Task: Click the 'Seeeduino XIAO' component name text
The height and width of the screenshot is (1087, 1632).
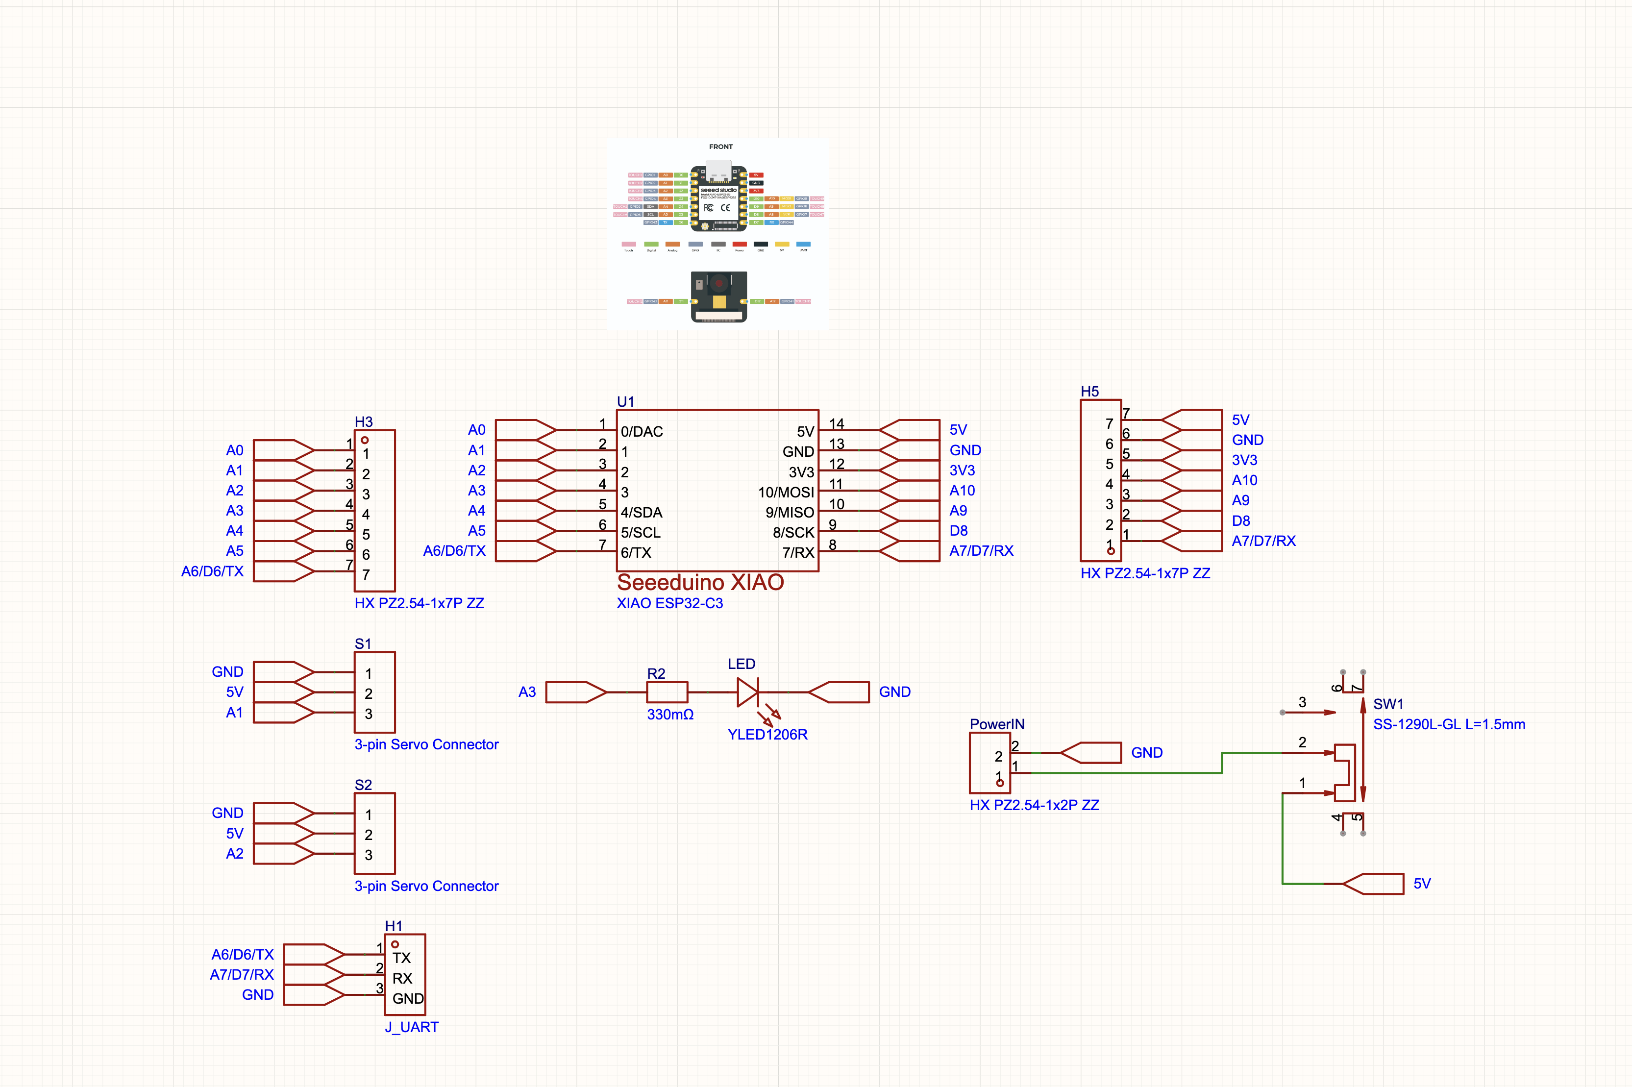Action: [700, 582]
